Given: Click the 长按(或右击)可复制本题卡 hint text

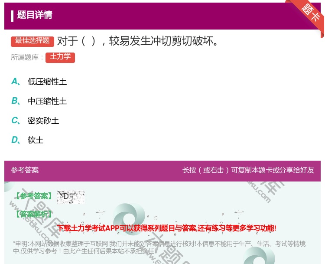Looking at the screenshot, I should [x=248, y=170].
